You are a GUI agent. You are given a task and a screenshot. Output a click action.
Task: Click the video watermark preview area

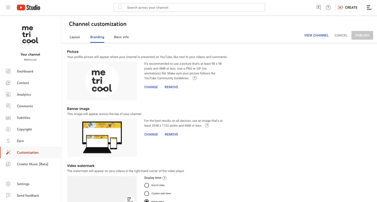tap(102, 189)
